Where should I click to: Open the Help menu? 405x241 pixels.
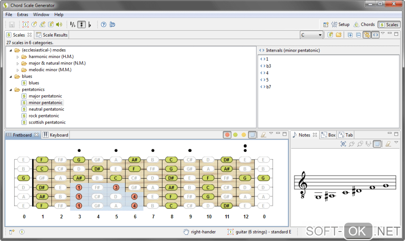(59, 14)
